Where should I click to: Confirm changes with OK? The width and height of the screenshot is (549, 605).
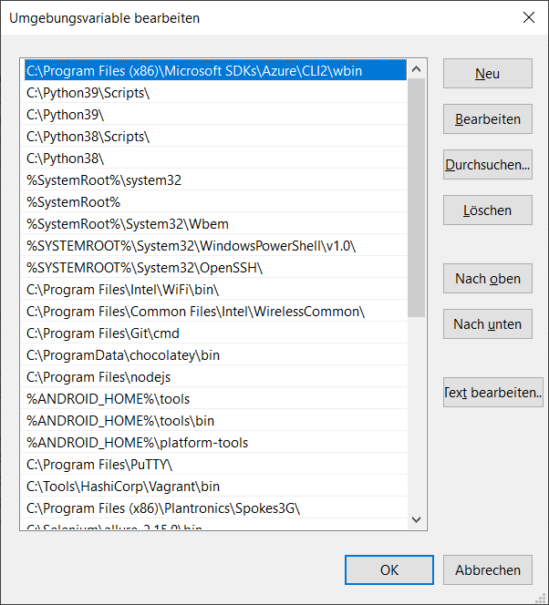point(389,570)
